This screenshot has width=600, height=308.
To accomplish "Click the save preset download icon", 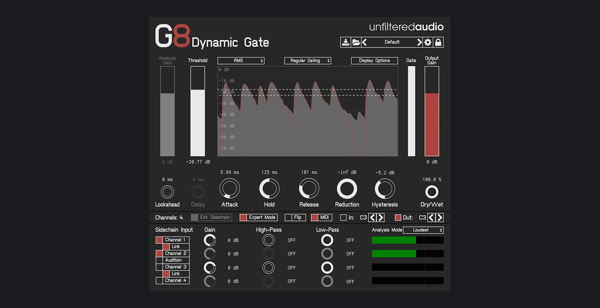I will tap(346, 42).
